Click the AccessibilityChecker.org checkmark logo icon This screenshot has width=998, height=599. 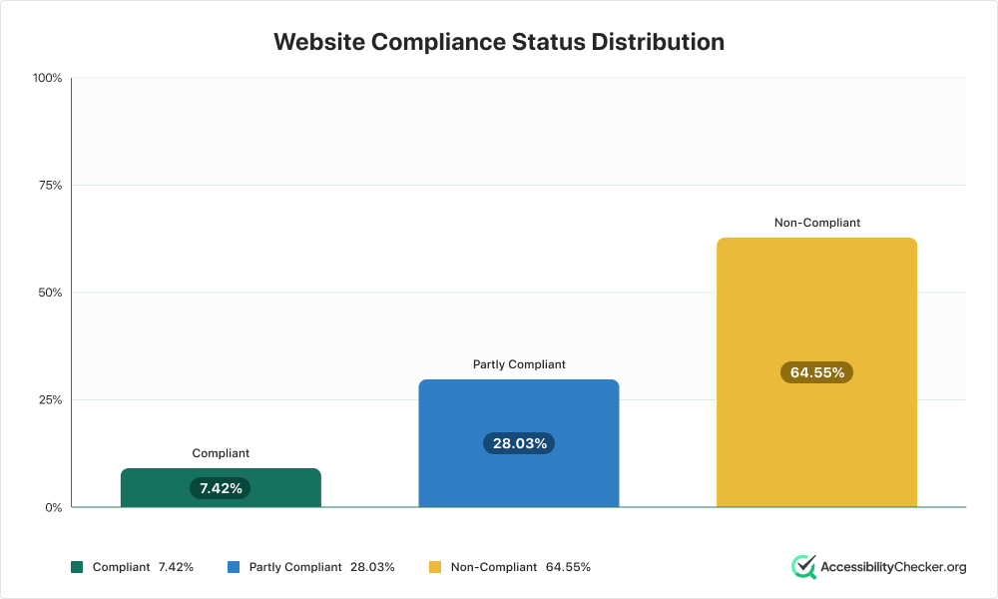[x=803, y=566]
